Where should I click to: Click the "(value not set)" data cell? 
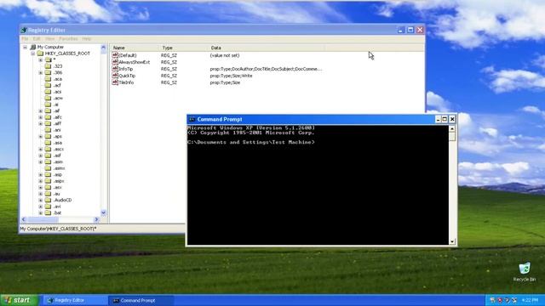[225, 55]
